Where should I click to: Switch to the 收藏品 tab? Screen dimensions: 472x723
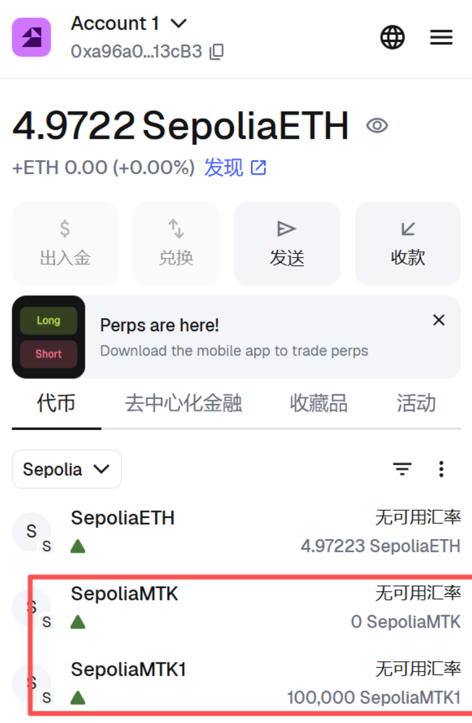[318, 404]
